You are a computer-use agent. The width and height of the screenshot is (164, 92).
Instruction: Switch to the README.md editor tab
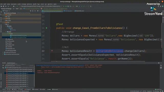pos(79,11)
